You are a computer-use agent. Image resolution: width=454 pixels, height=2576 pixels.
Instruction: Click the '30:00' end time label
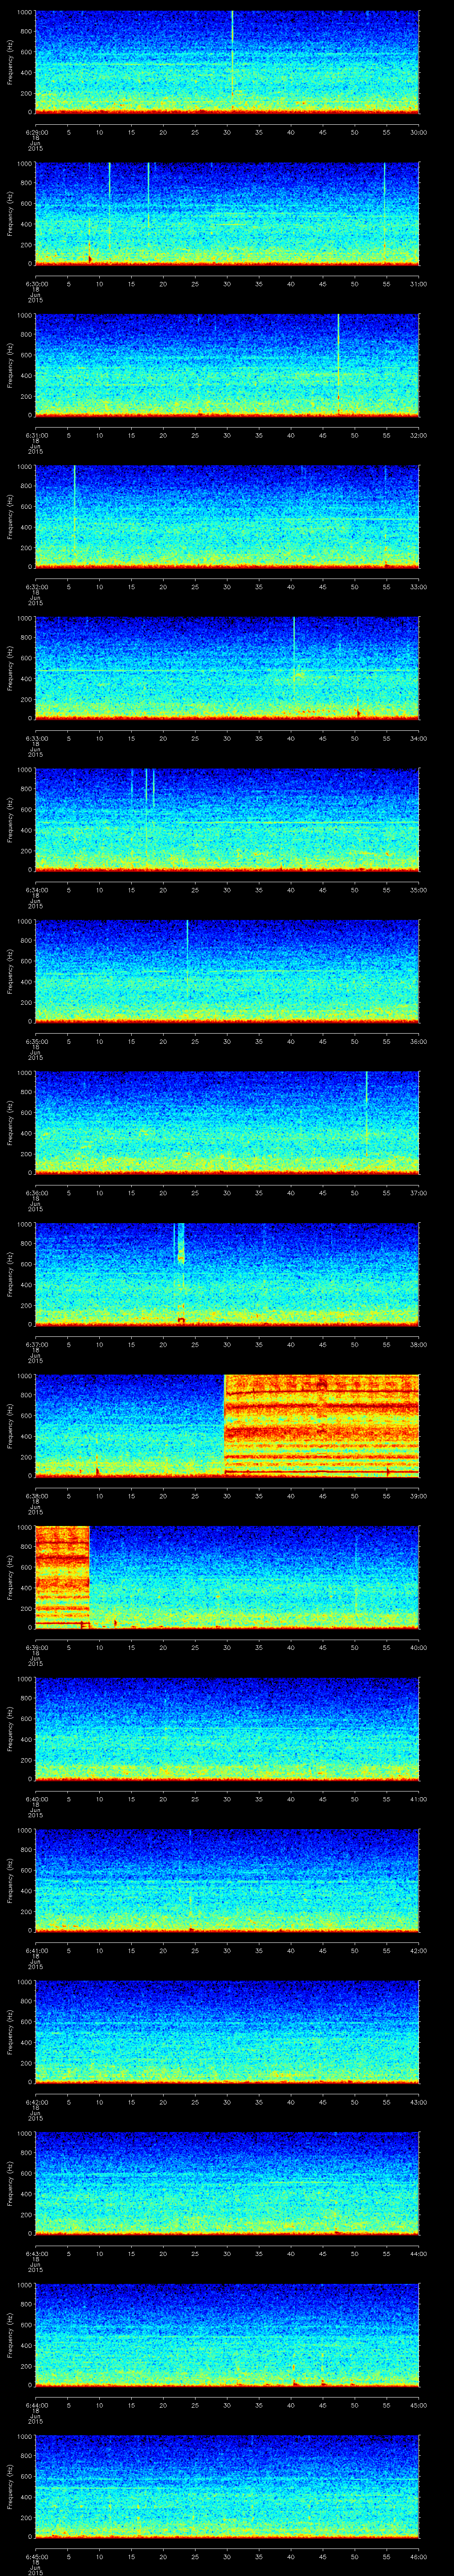419,132
